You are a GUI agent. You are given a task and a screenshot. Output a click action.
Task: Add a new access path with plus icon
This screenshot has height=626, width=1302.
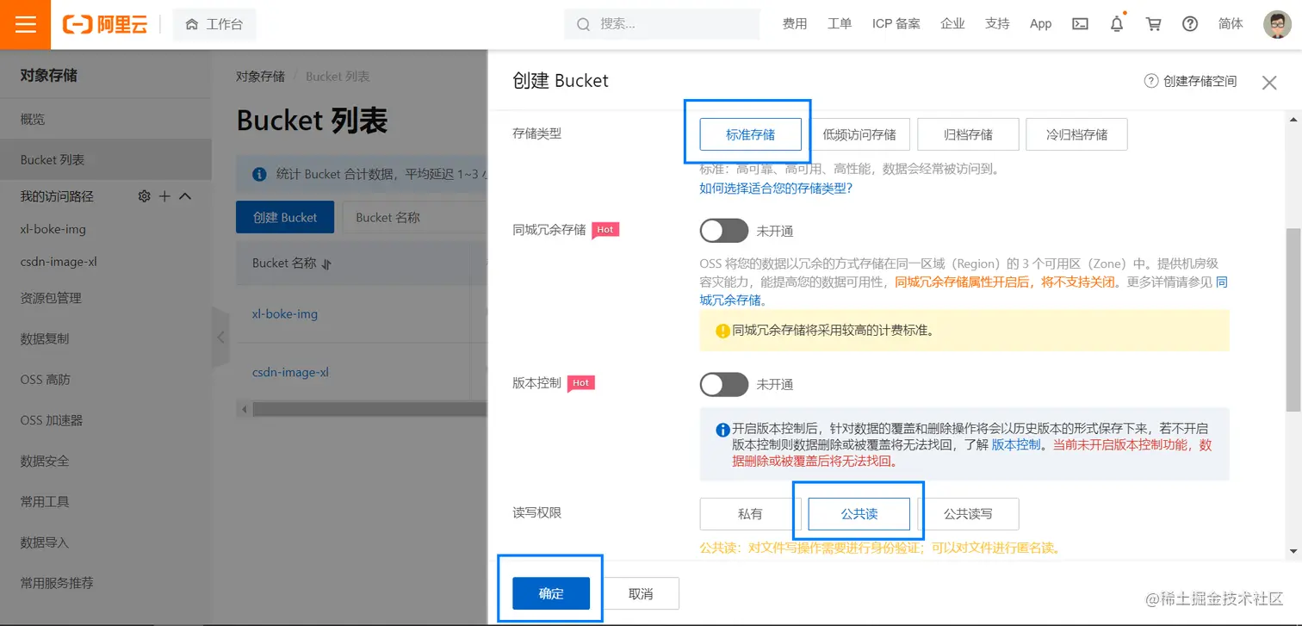(x=164, y=196)
